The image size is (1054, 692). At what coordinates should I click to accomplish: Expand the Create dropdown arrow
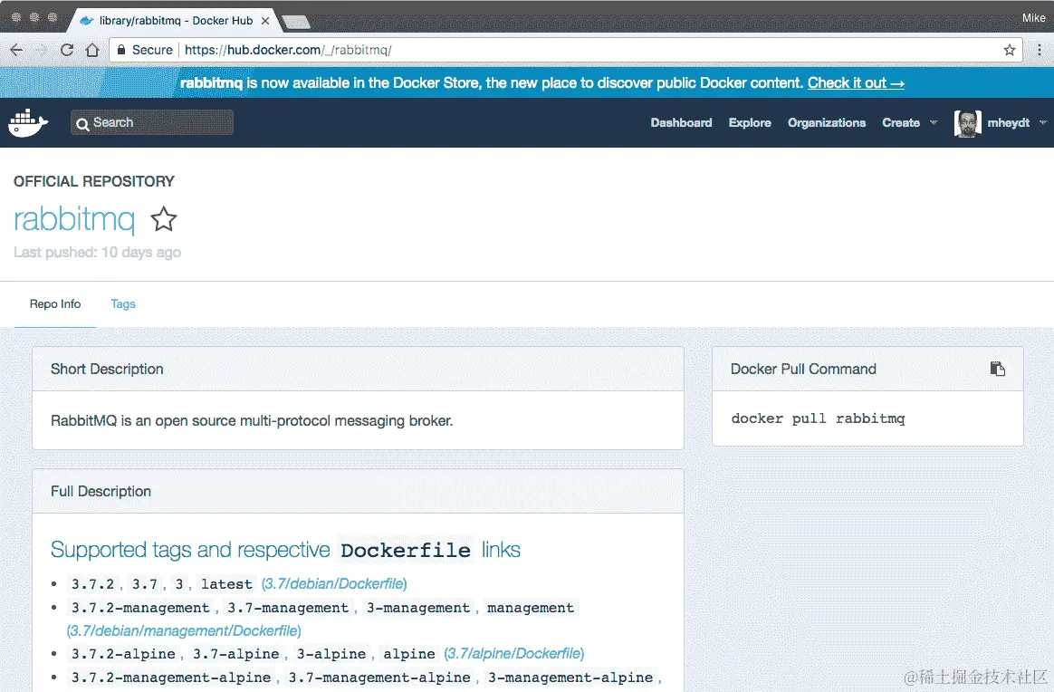click(933, 122)
